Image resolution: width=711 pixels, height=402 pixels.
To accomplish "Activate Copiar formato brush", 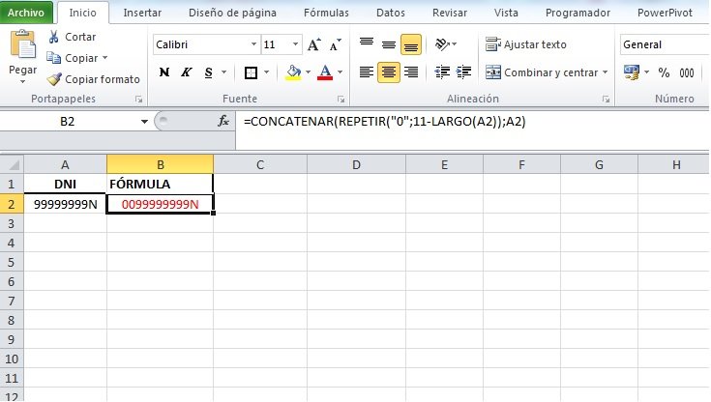I will 54,79.
